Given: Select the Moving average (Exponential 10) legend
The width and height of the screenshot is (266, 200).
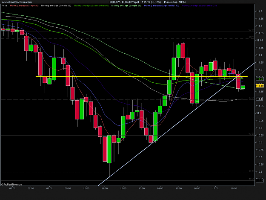Looking at the screenshot, I should (x=161, y=6).
